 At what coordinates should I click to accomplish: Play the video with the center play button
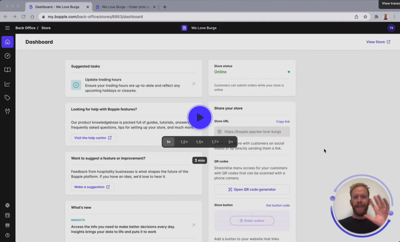pos(200,117)
